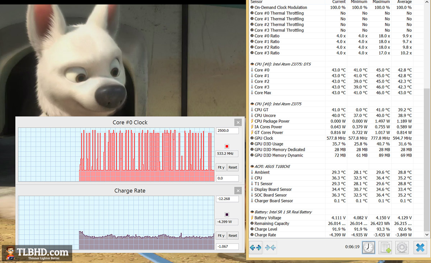Screen dimensions: 431x263
Task: Click the thermometer icon beside SOC Board Sensor
Action: [252, 195]
